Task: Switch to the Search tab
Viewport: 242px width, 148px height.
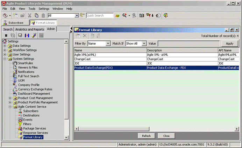Action: point(8,29)
